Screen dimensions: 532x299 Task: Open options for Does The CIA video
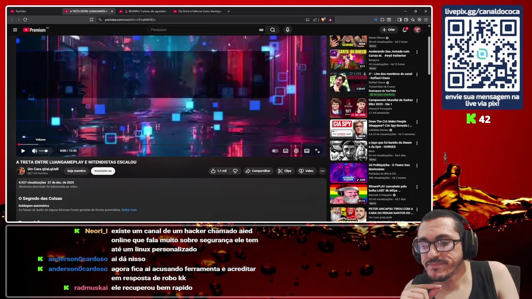(x=417, y=122)
